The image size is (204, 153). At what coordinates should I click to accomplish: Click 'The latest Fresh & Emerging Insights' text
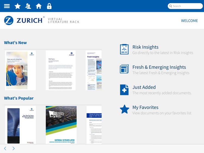coord(161,73)
